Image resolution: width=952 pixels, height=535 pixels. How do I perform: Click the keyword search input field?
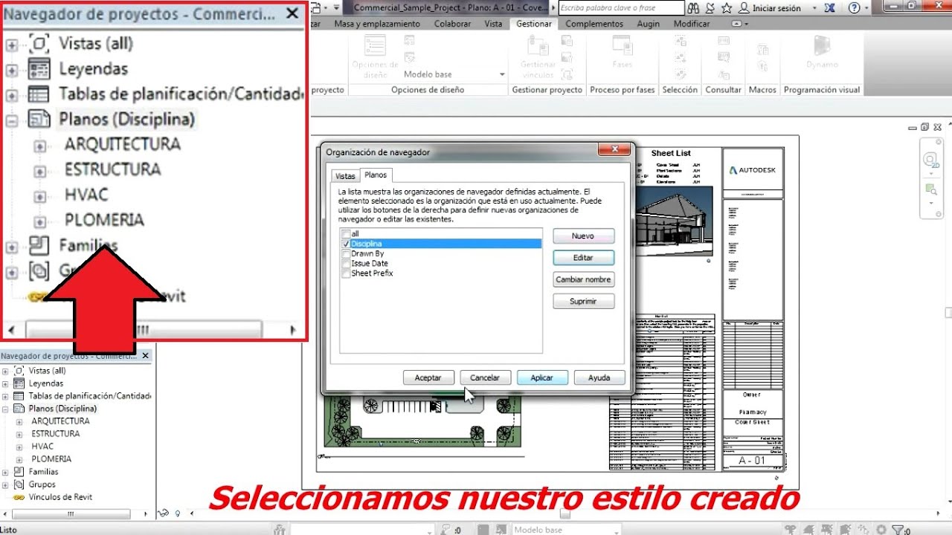[621, 8]
